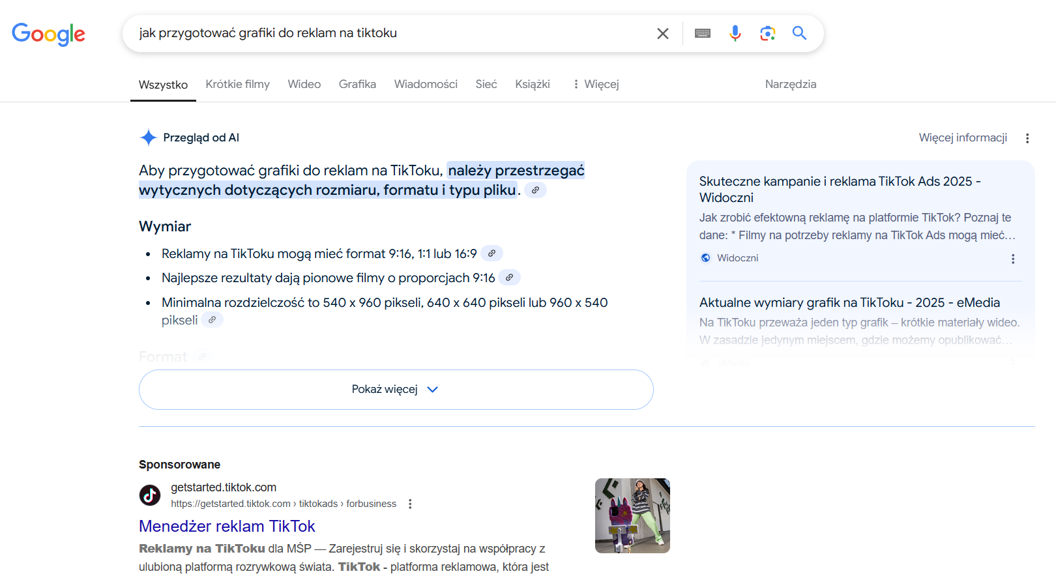Viewport: 1056px width, 578px height.
Task: Click the highlighted należy przestrzegać wytycznych text
Action: 362,180
